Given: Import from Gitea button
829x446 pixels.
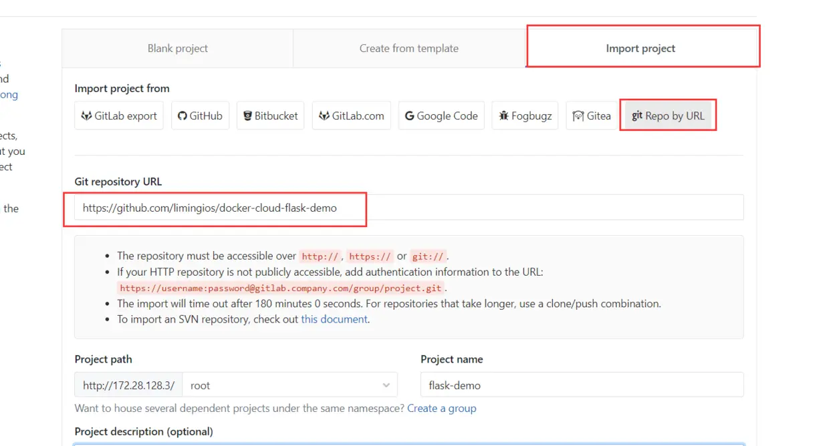Looking at the screenshot, I should [x=592, y=116].
